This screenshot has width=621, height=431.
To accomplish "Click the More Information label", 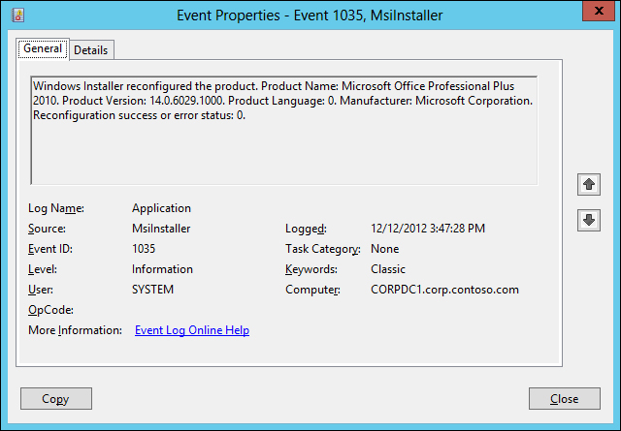I will pos(75,330).
